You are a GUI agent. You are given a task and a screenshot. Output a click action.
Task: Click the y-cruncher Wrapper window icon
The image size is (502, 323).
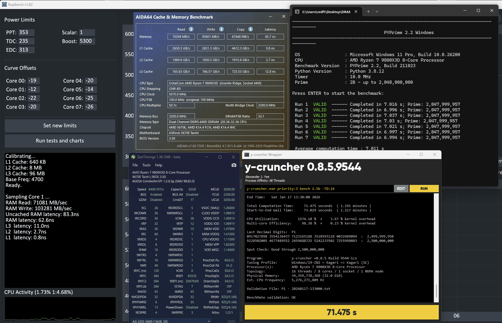pyautogui.click(x=247, y=155)
